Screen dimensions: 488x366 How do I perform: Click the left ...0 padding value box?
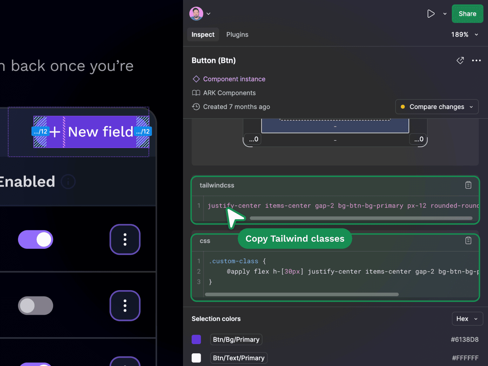(253, 139)
